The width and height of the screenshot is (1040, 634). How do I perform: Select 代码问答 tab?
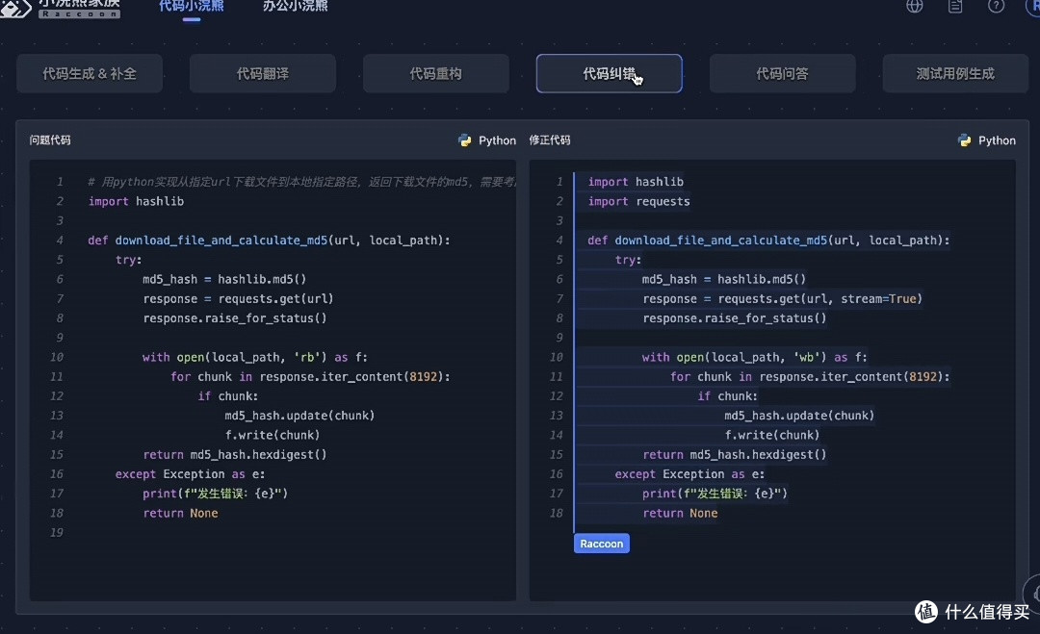click(x=782, y=73)
